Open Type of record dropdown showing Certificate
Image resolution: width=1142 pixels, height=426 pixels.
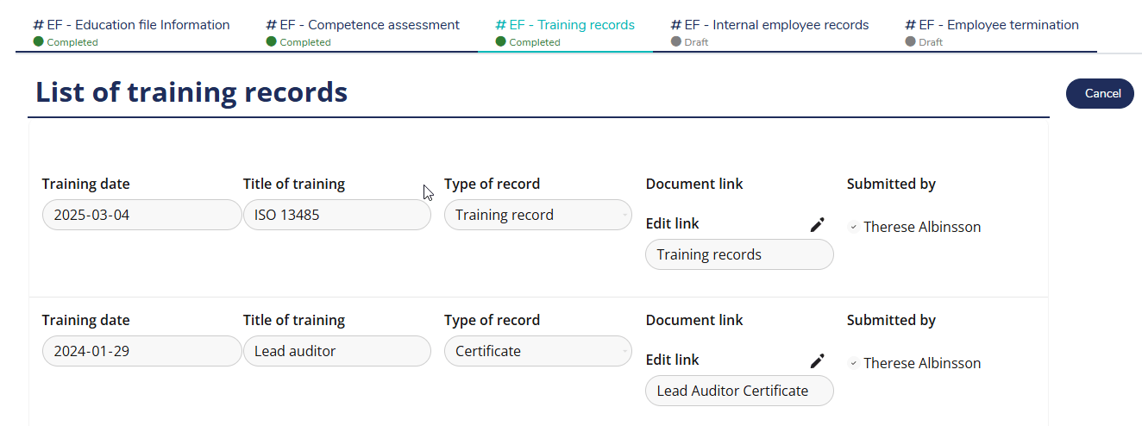[538, 352]
